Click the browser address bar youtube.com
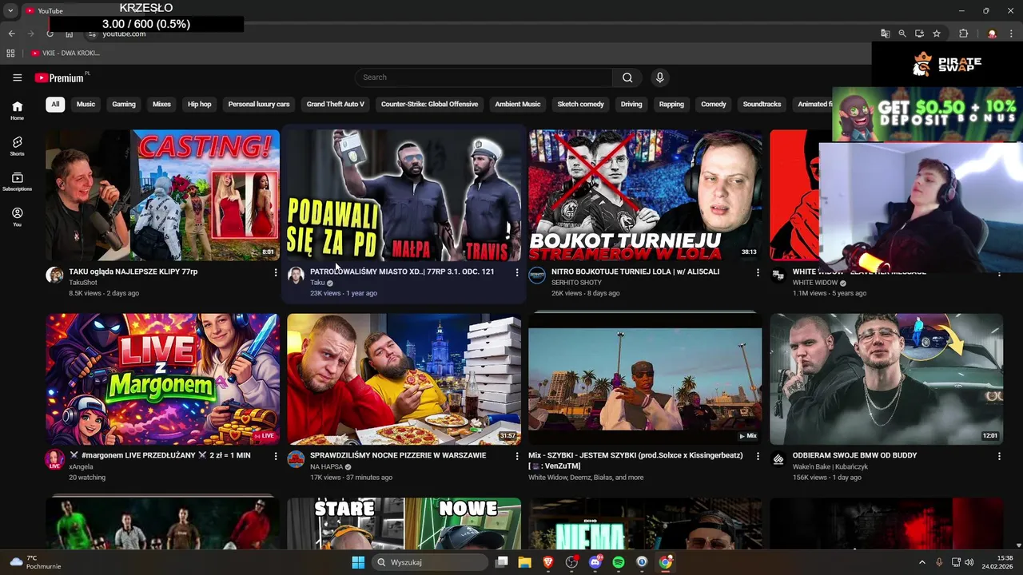 coord(124,34)
